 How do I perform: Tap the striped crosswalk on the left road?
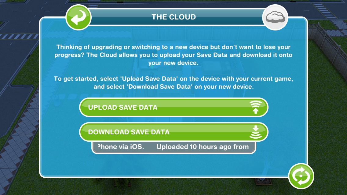click(x=19, y=36)
